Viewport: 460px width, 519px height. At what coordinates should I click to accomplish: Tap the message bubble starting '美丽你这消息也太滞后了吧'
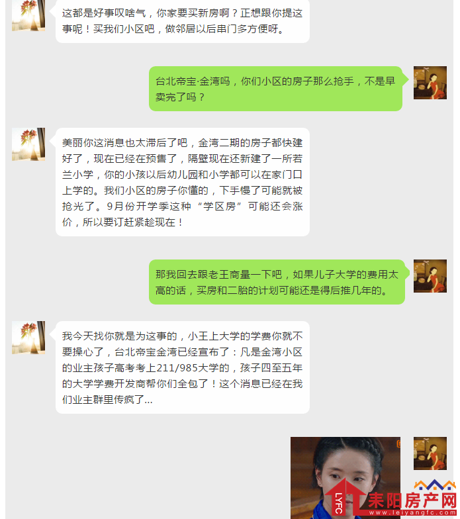pyautogui.click(x=183, y=182)
